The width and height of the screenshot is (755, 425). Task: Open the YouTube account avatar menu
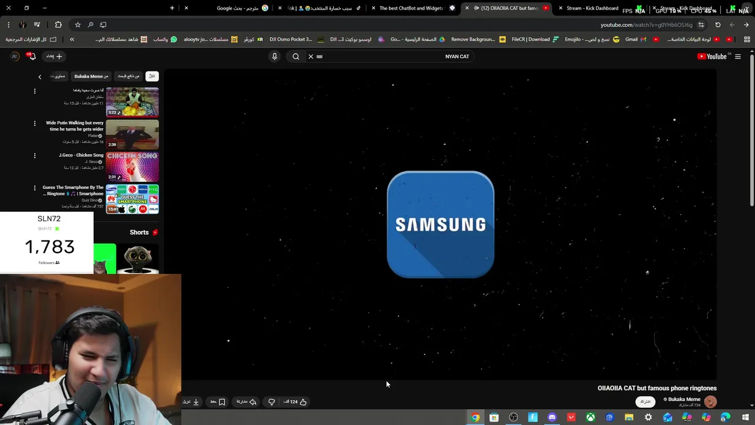[x=15, y=56]
